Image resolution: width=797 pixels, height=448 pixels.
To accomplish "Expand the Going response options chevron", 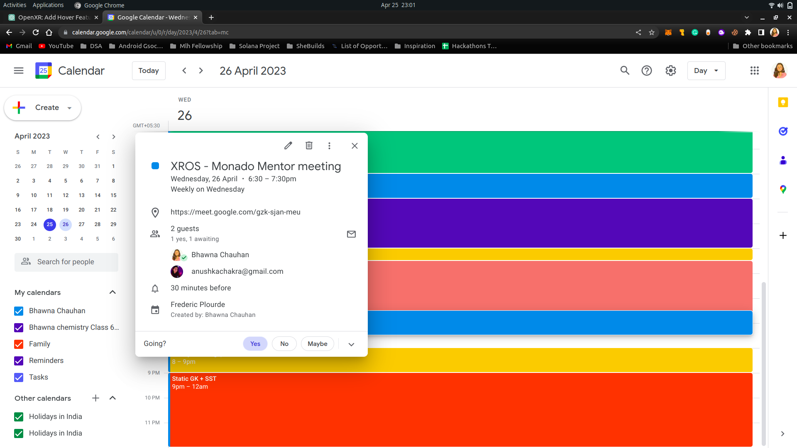I will pyautogui.click(x=351, y=344).
